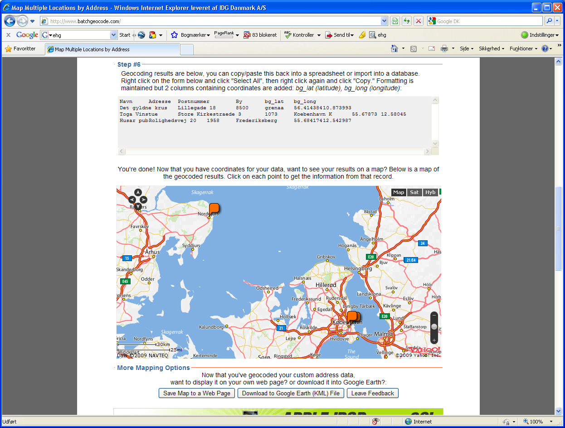Select the Map view type
The height and width of the screenshot is (428, 565).
399,192
